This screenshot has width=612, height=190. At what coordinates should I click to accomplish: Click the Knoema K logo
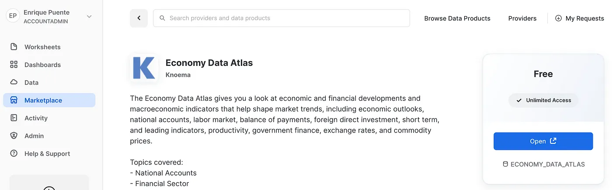144,68
